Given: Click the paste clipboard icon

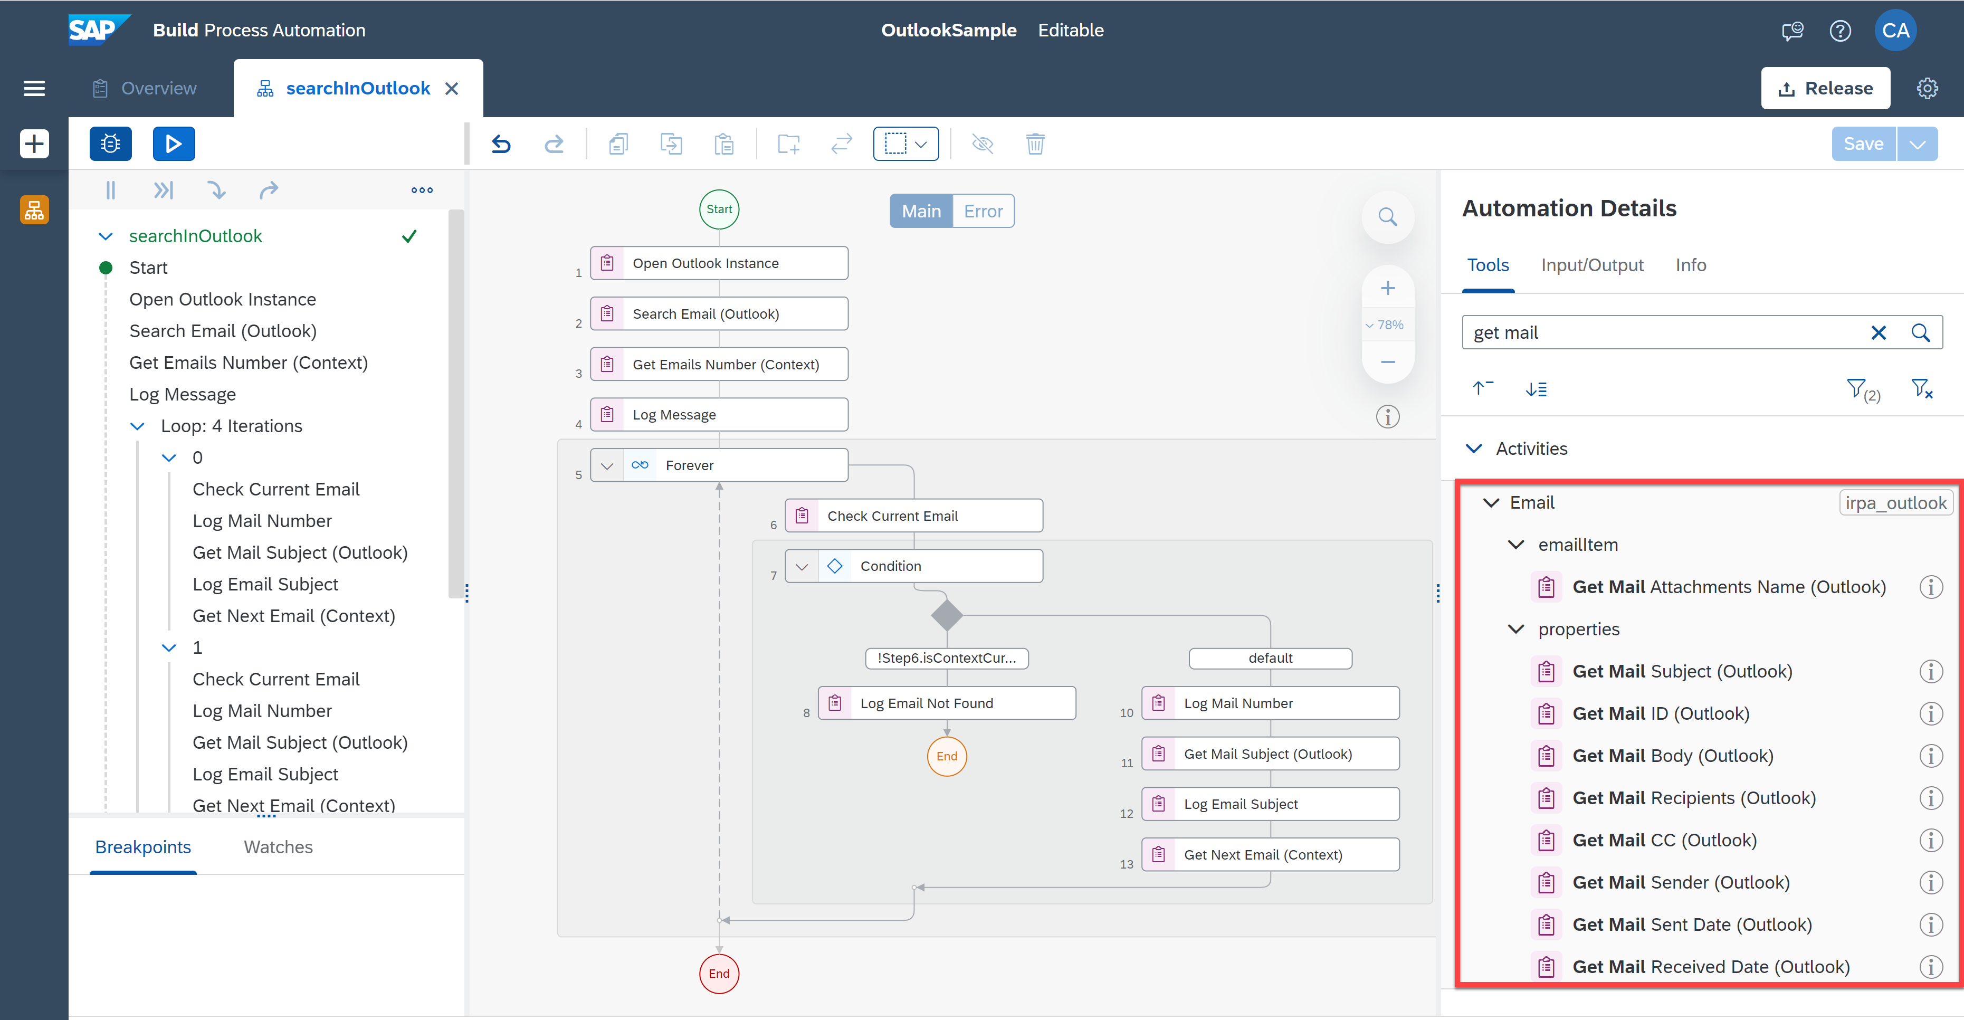Looking at the screenshot, I should tap(724, 144).
